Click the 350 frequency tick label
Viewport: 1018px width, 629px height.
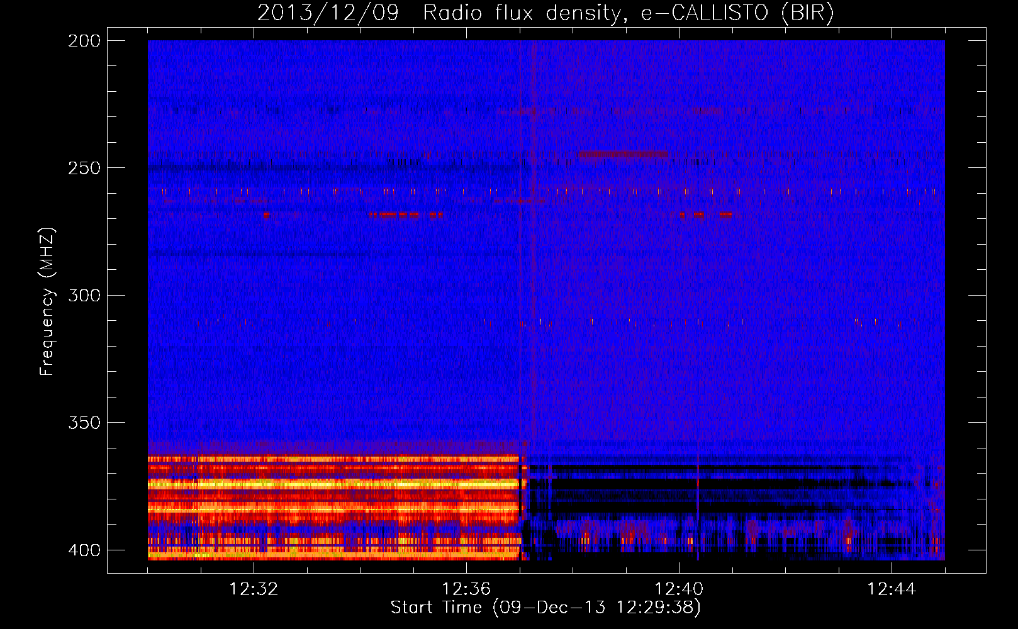tap(84, 423)
